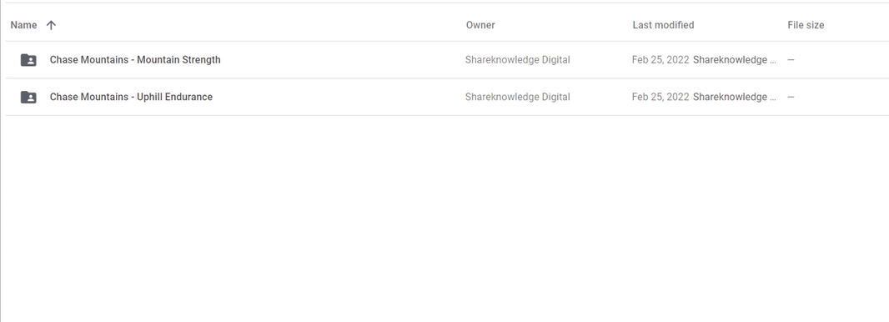Click the shared folder icon for Mountain Strength
889x322 pixels.
point(28,59)
